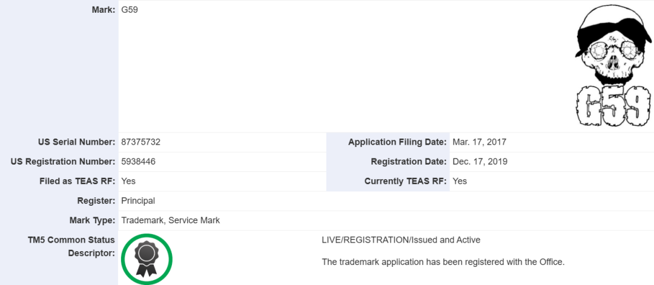Select the serial number 87375732
Screen dimensions: 654x285
pos(140,142)
